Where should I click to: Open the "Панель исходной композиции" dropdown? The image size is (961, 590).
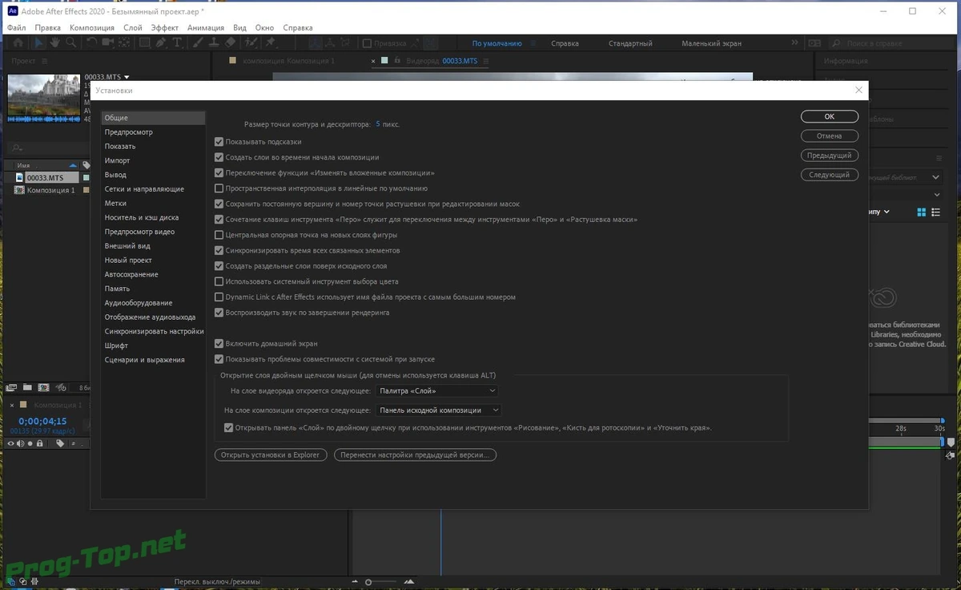(x=439, y=410)
